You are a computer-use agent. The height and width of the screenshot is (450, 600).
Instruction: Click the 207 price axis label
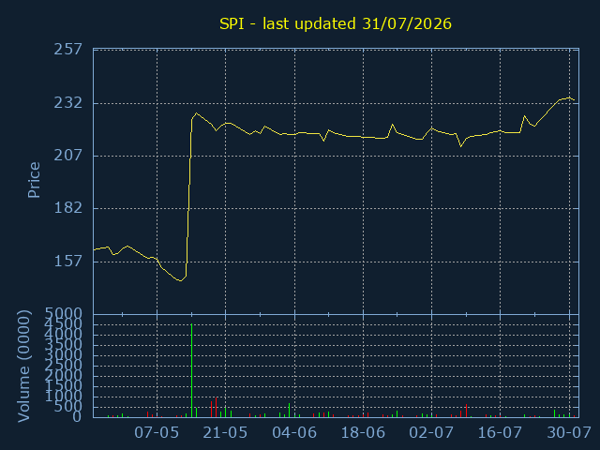68,156
